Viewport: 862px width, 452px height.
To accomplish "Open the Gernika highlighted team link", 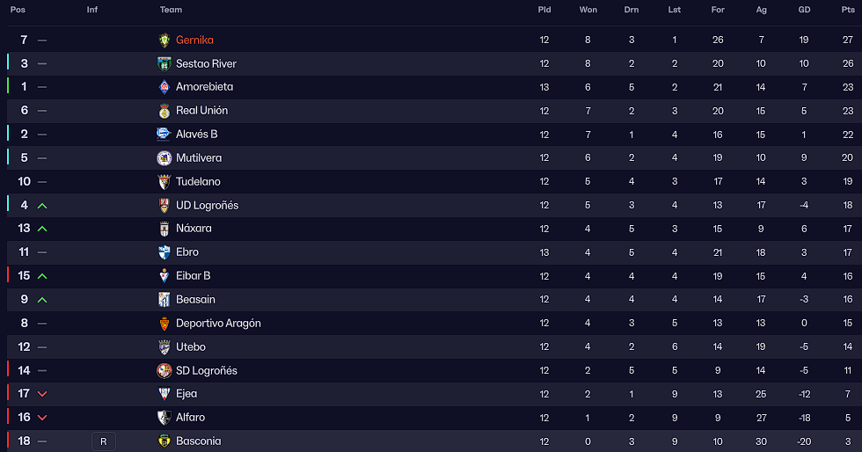I will point(194,40).
